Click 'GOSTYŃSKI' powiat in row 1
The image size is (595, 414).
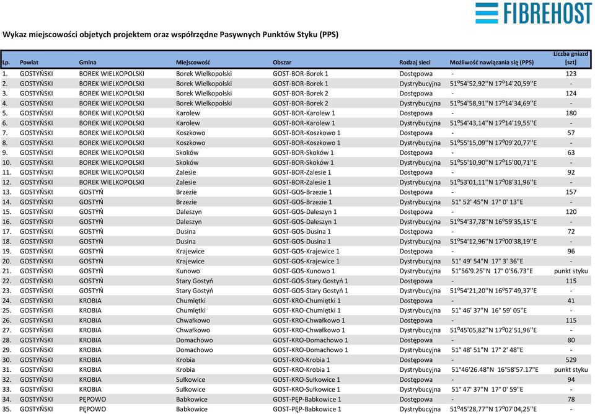pos(37,74)
